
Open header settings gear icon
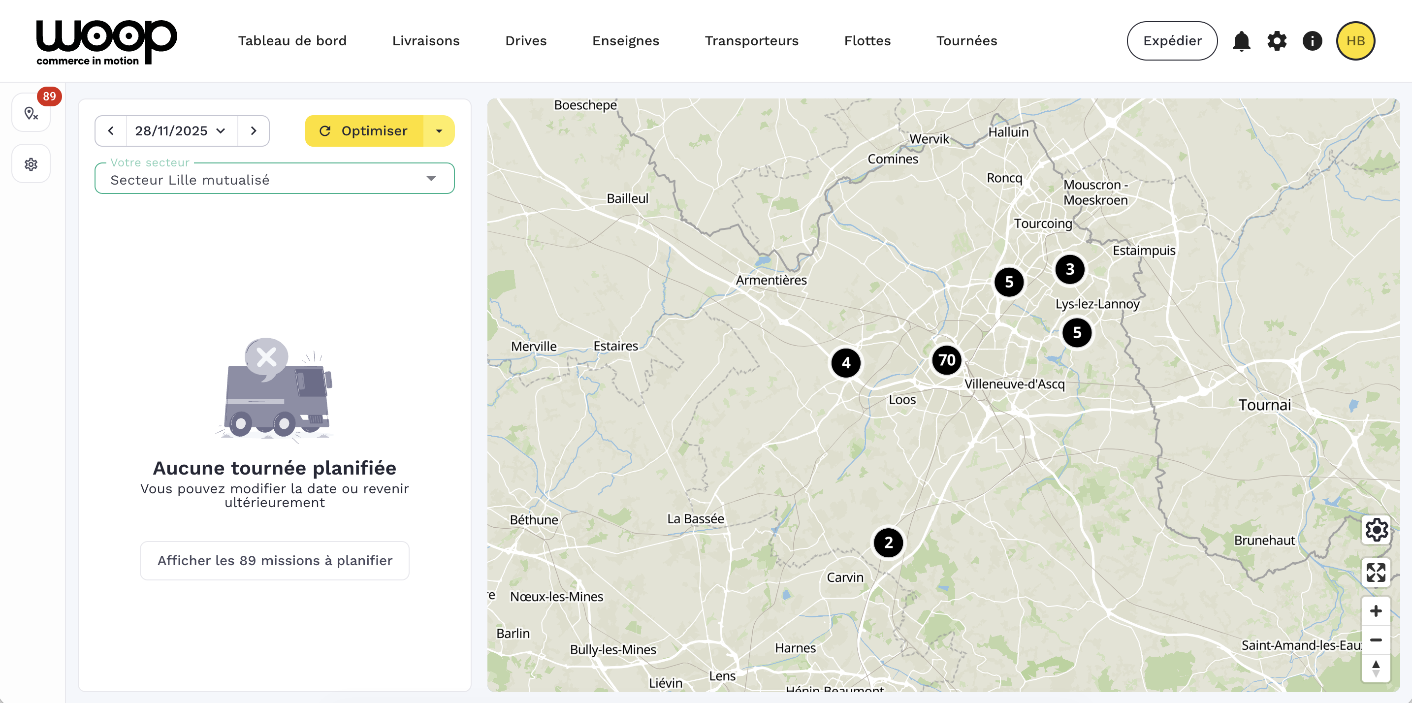(x=1277, y=41)
